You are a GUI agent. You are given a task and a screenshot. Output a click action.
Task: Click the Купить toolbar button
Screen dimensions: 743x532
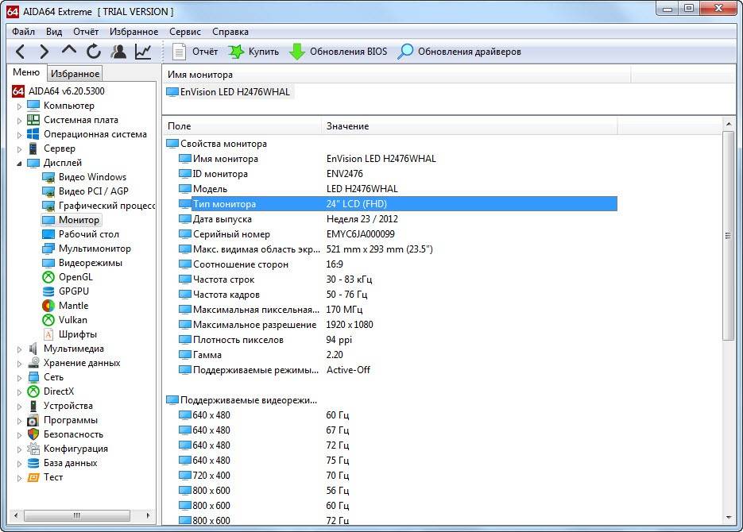253,52
